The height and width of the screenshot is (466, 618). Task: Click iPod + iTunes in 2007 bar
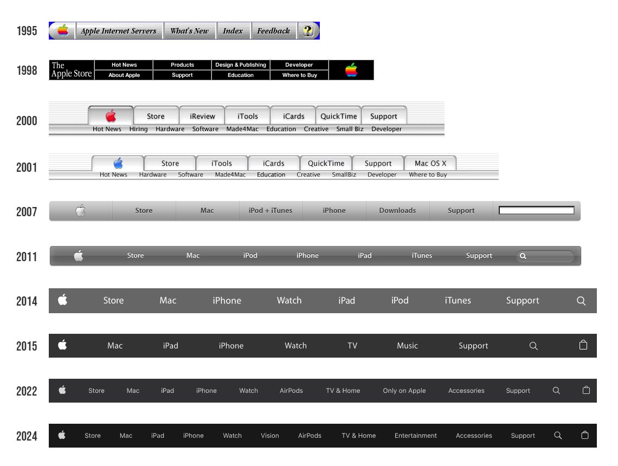click(271, 210)
